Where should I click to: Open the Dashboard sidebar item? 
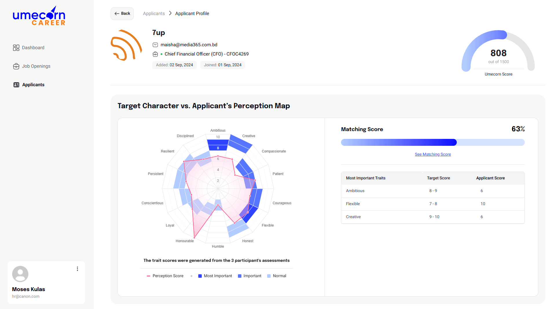coord(33,48)
